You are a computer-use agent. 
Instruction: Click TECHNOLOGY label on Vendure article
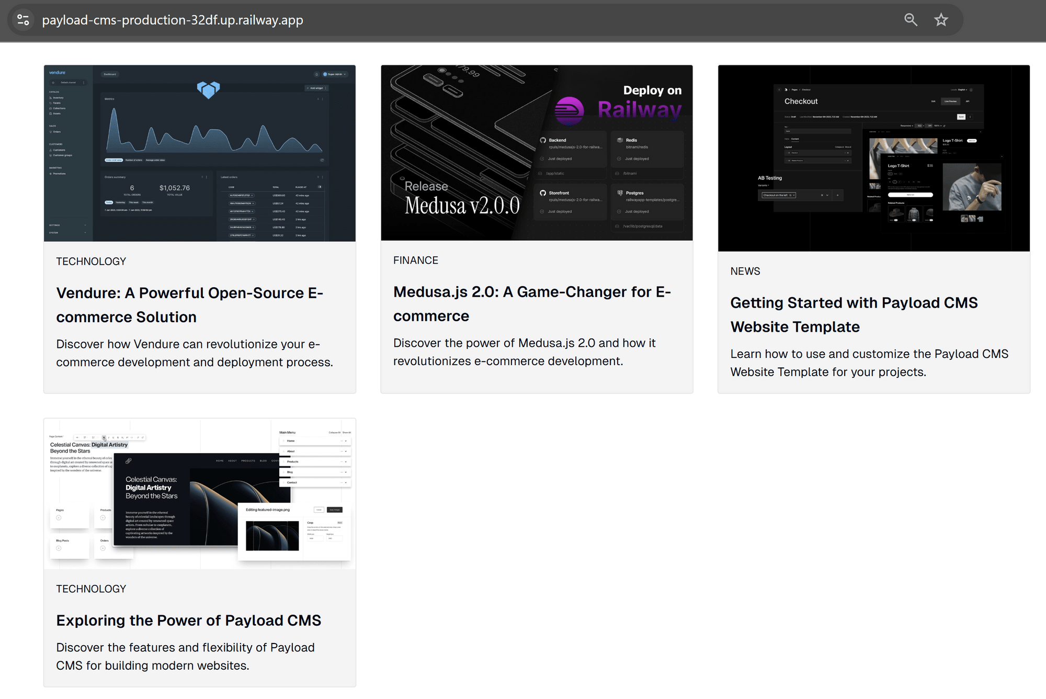[x=90, y=262]
